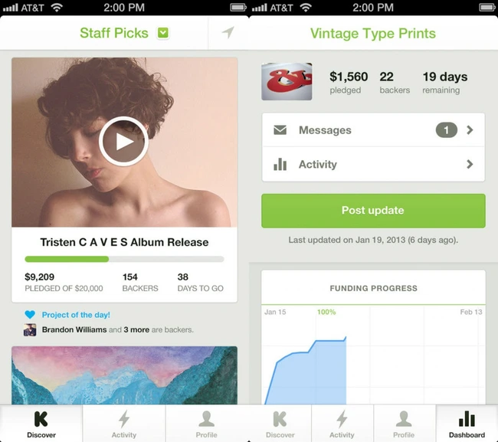This screenshot has width=498, height=442.
Task: Click the green funding progress bar
Action: pyautogui.click(x=124, y=259)
